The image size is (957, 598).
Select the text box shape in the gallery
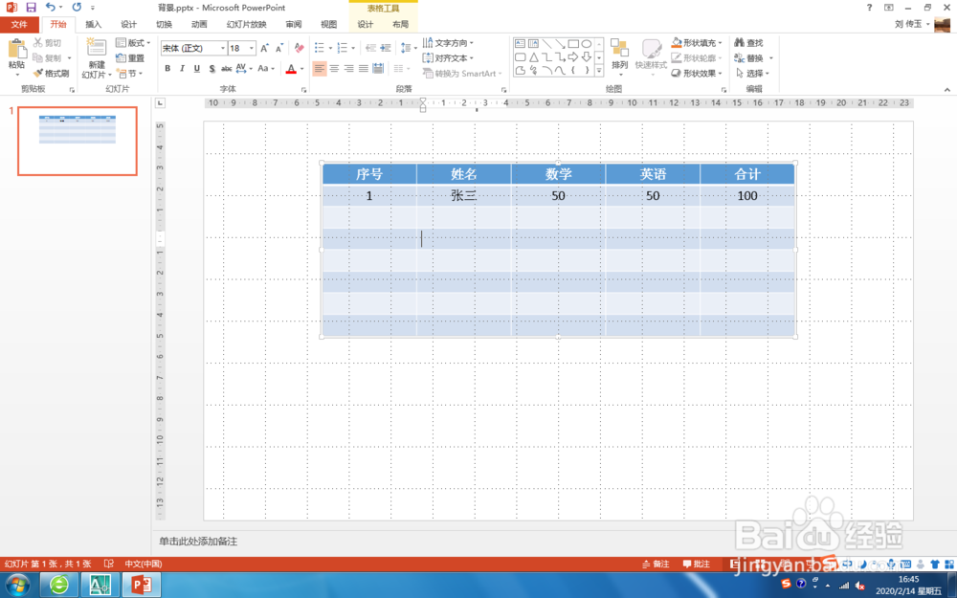coord(520,44)
